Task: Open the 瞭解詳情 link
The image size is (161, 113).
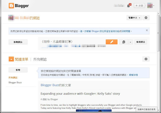Action: click(x=133, y=75)
